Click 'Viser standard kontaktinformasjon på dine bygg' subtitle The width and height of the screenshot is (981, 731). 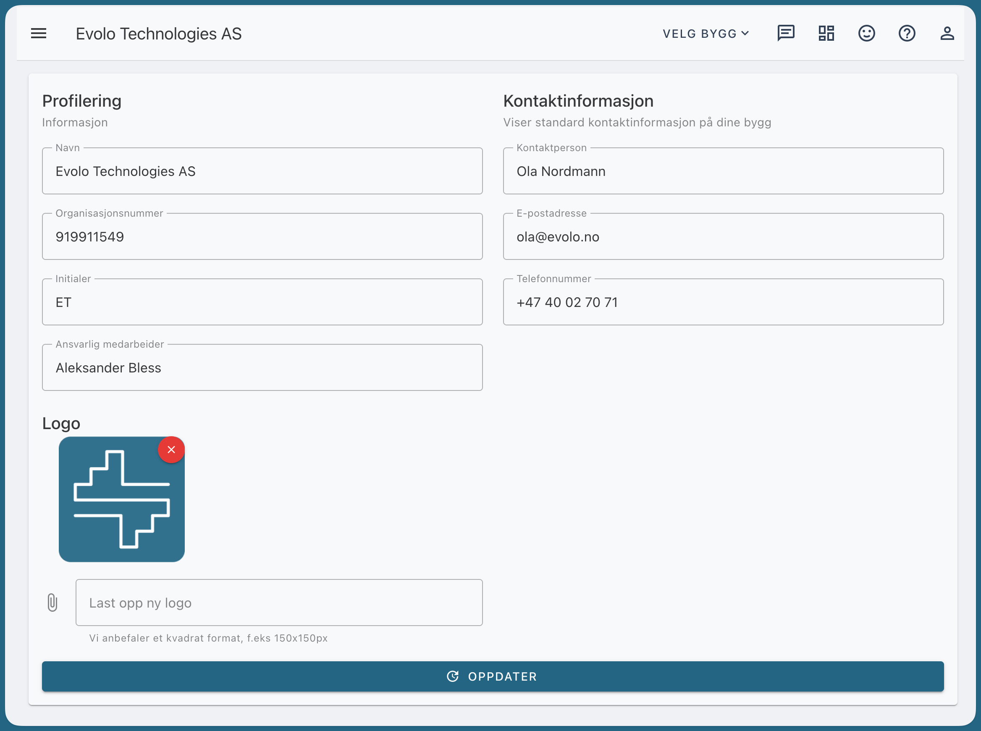point(637,122)
